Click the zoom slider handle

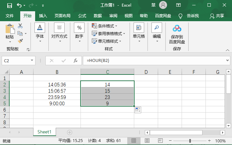click(190, 141)
